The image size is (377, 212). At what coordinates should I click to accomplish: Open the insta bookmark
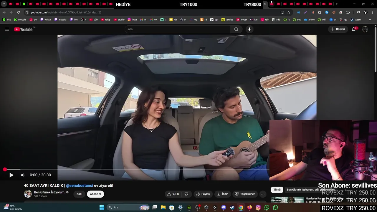coord(132,20)
